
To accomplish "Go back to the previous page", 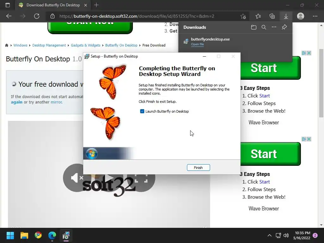I will [9, 16].
